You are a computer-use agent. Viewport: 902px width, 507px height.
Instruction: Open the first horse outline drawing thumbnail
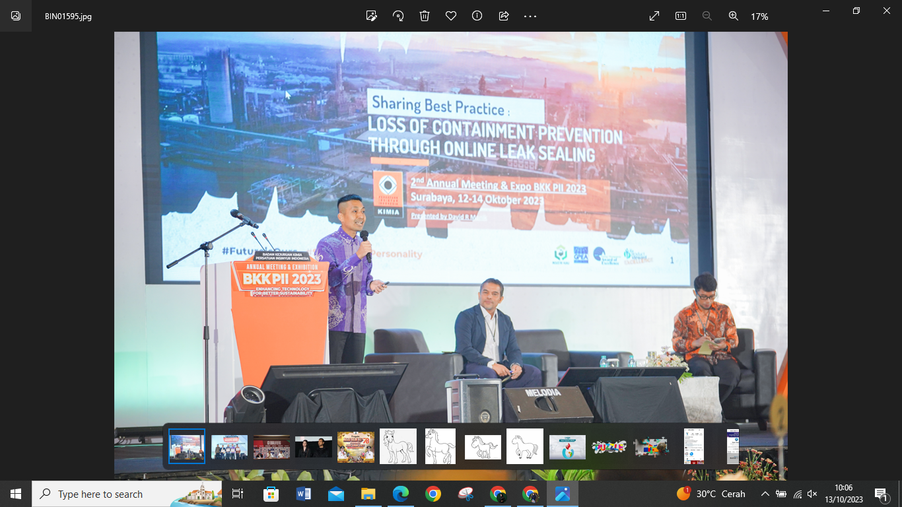click(x=398, y=446)
